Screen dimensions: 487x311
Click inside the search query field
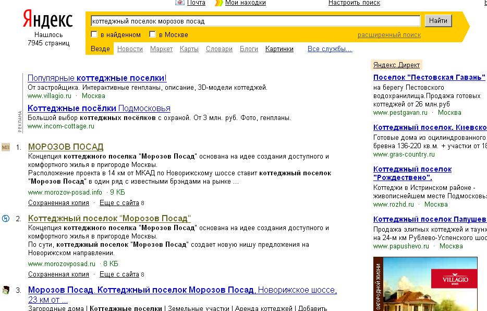pyautogui.click(x=255, y=21)
